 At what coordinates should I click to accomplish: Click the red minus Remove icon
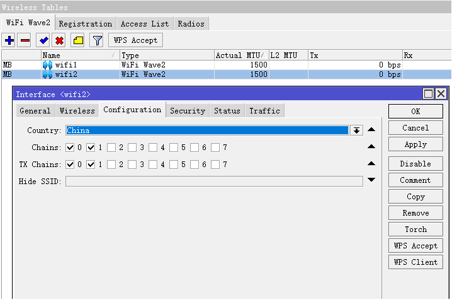pos(25,40)
